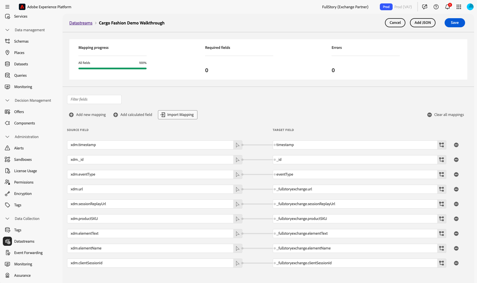This screenshot has height=283, width=477.
Task: Click the Save button
Action: (x=454, y=23)
